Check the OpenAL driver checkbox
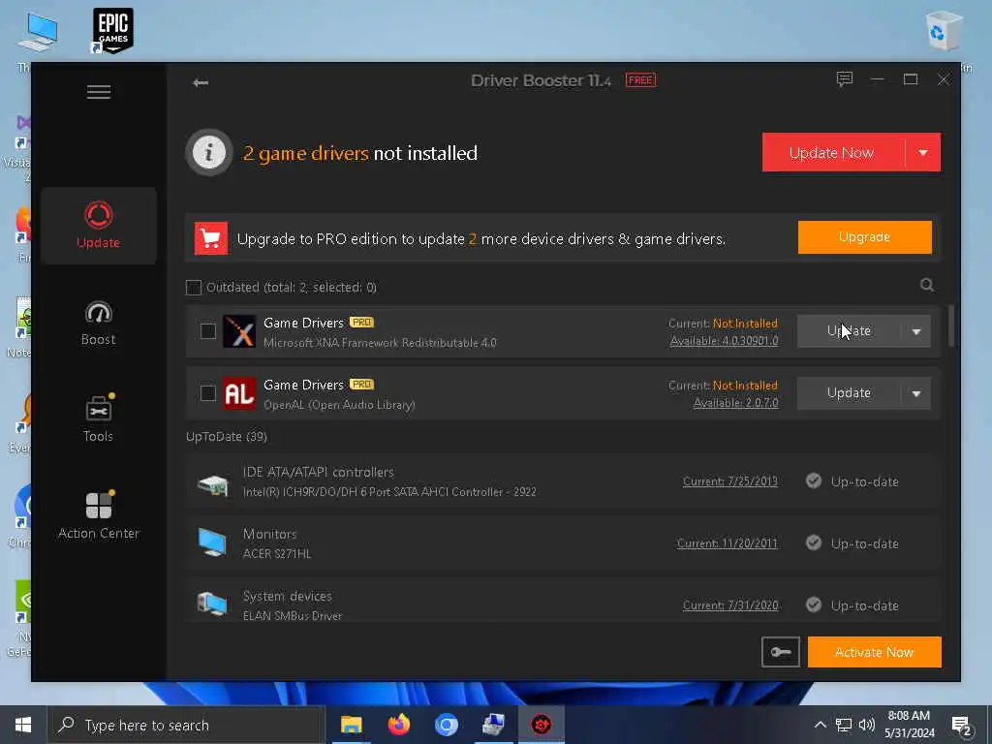 point(208,393)
